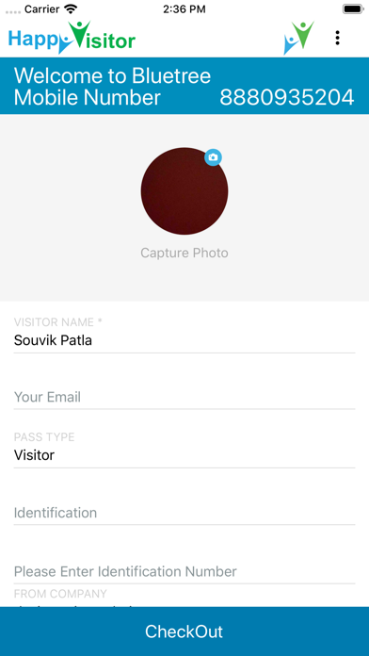Tap the blue camera icon on photo
Viewport: 369px width, 656px height.
(x=213, y=157)
